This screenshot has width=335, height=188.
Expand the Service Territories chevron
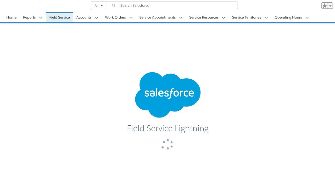coord(266,18)
